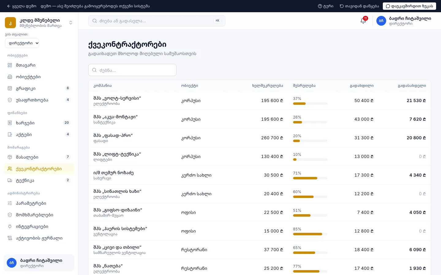Image resolution: width=441 pixels, height=275 pixels.
Task: Open the ბადრი ჩიტაშვილი profile menu in header
Action: tap(404, 21)
